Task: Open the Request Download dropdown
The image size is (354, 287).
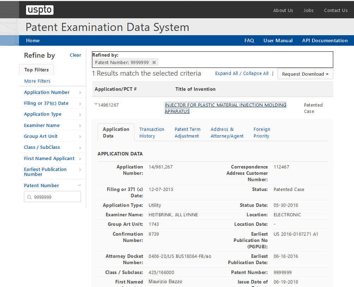Action: pyautogui.click(x=305, y=74)
